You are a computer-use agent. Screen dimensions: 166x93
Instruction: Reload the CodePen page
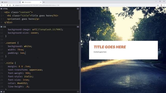pyautogui.click(x=7, y=5)
